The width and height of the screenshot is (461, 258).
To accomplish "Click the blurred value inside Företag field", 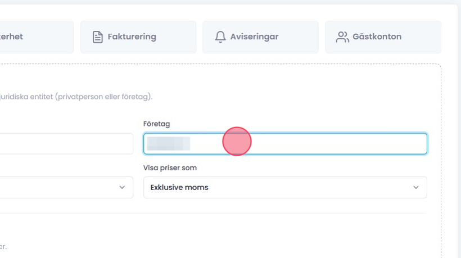I will tap(168, 143).
